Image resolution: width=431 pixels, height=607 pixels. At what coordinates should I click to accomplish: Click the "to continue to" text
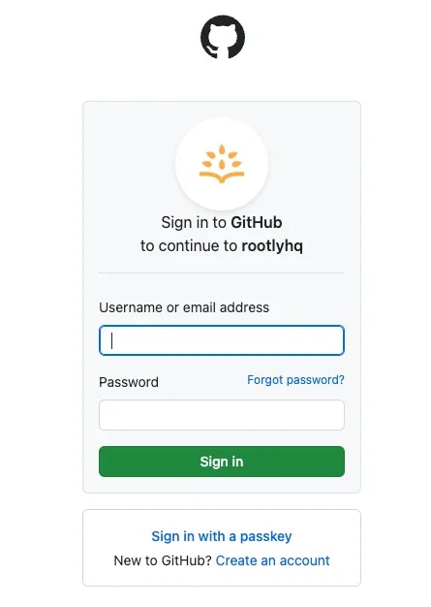(x=189, y=246)
